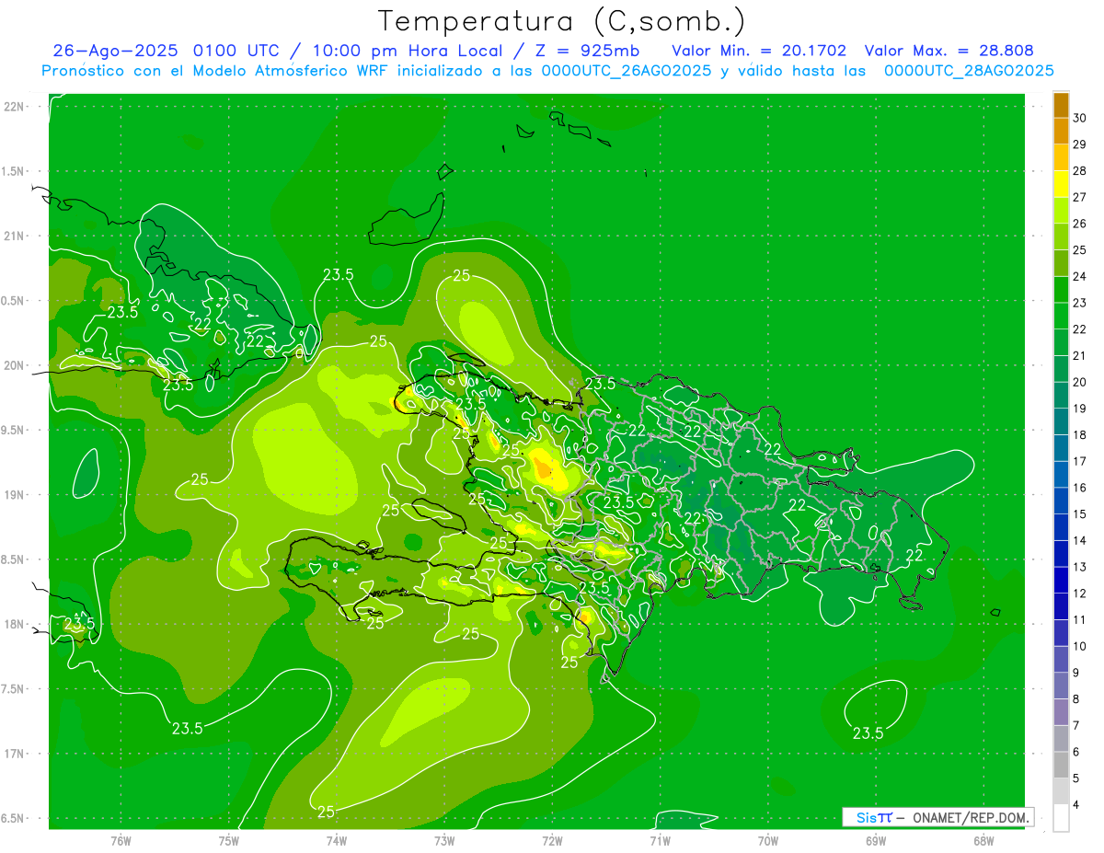This screenshot has width=1104, height=853.
Task: Click the legend number '14'
Action: click(1080, 541)
